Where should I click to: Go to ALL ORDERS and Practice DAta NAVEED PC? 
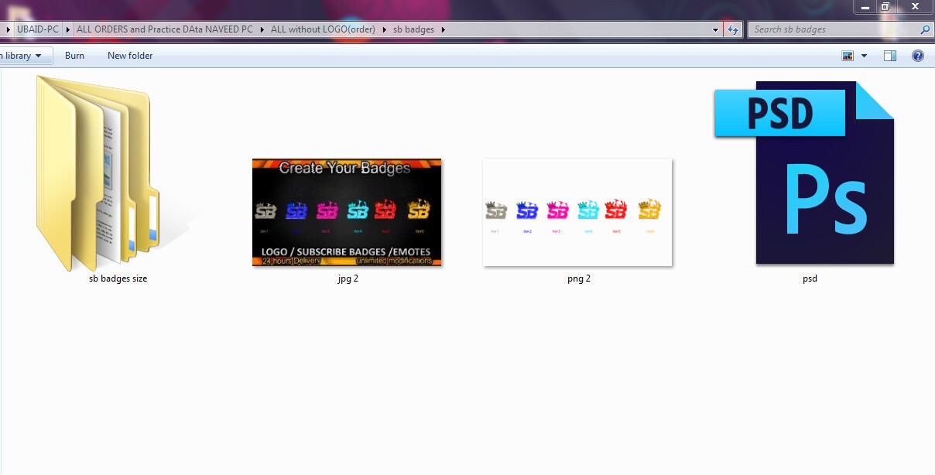pyautogui.click(x=163, y=29)
